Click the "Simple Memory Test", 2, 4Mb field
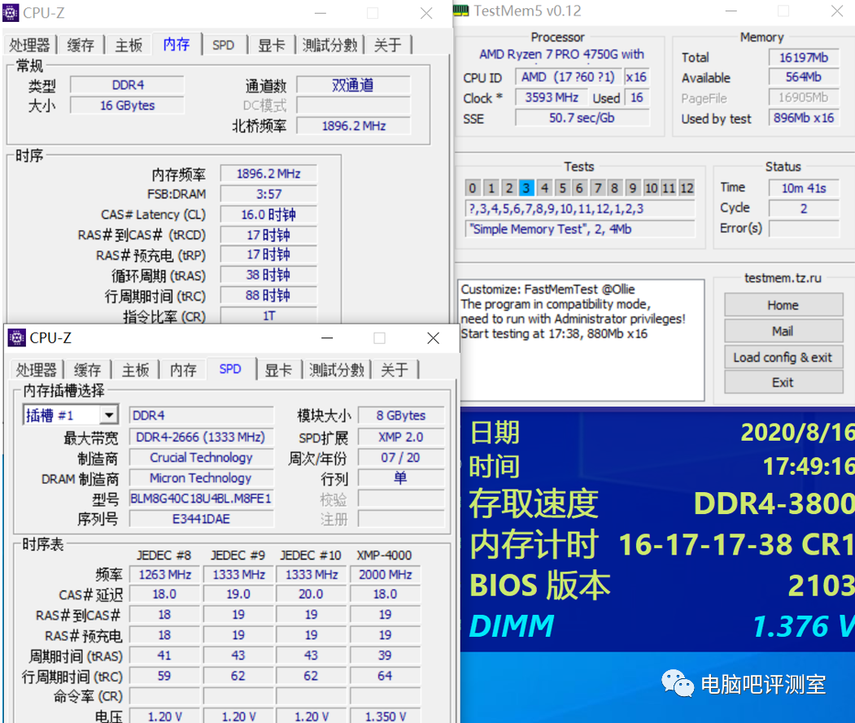The height and width of the screenshot is (723, 855). (x=580, y=229)
